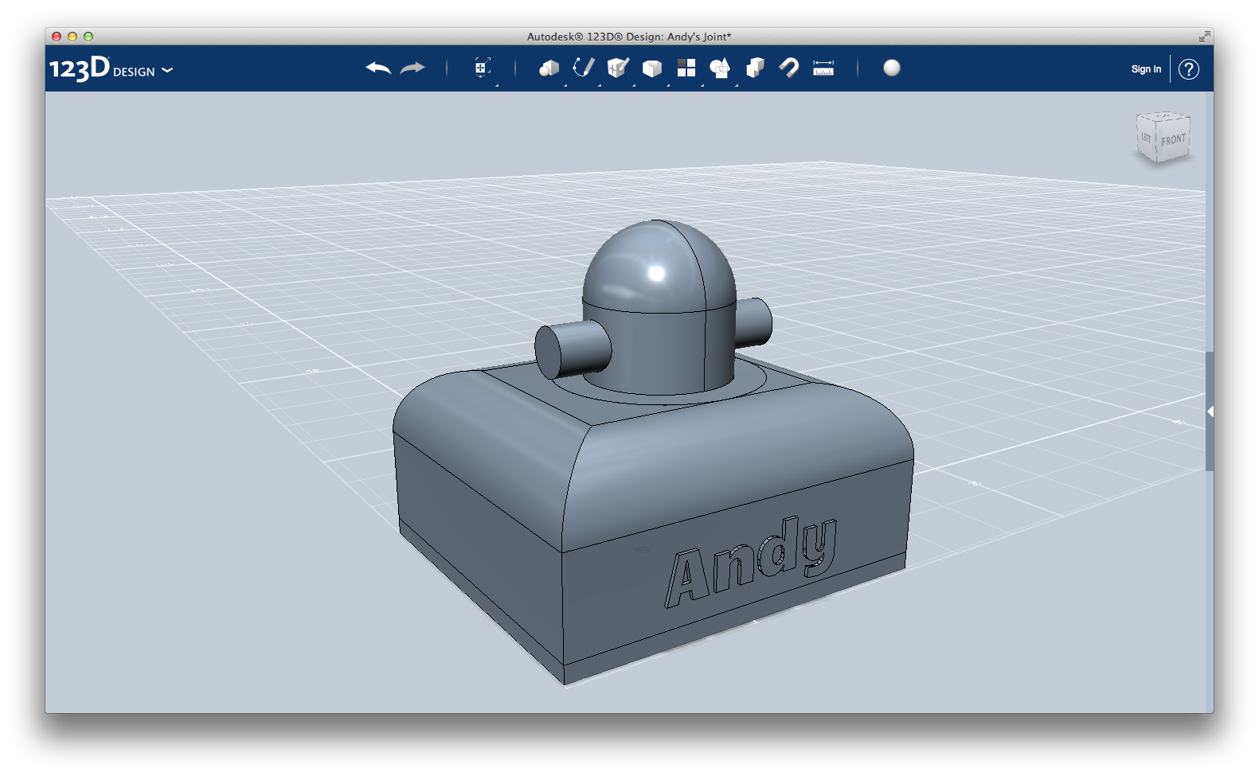Open the Pattern tool

[686, 68]
